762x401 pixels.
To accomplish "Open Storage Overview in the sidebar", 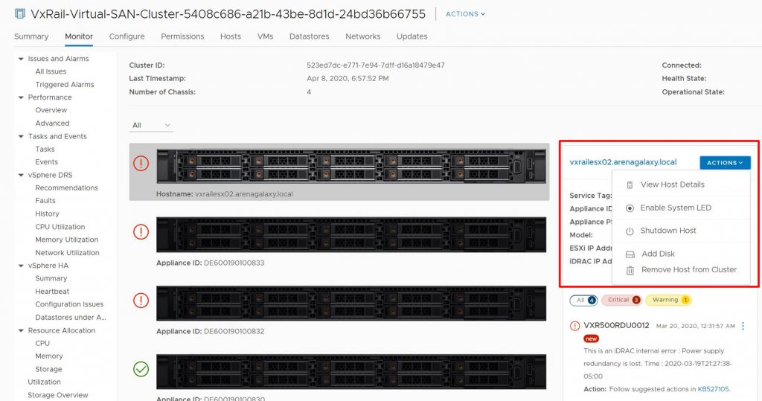I will coord(58,395).
